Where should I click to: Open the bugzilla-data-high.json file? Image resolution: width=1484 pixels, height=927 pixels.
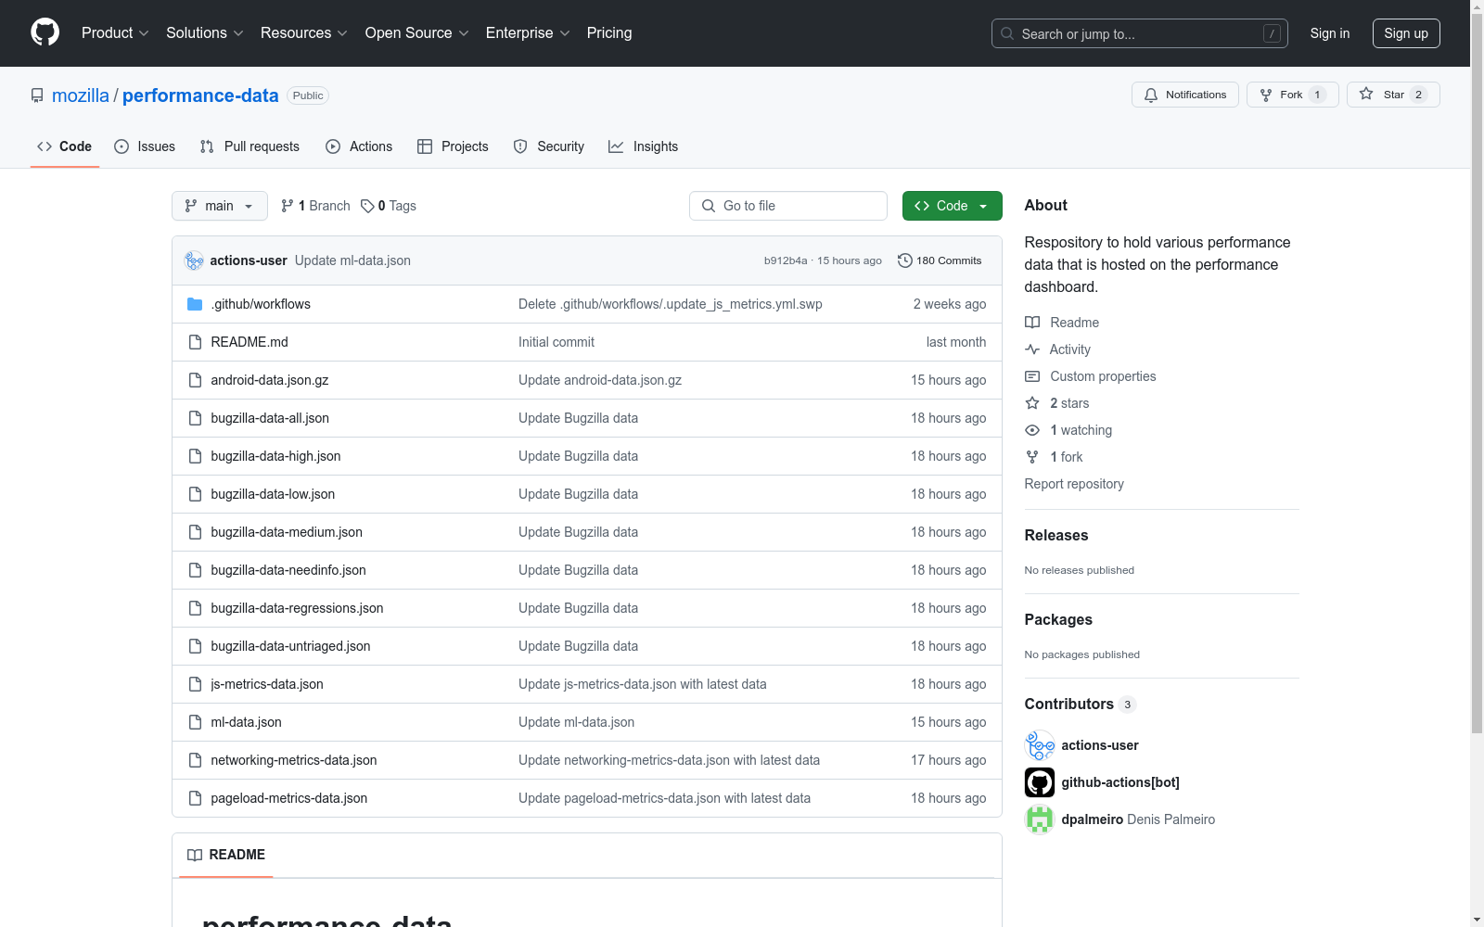pos(275,456)
